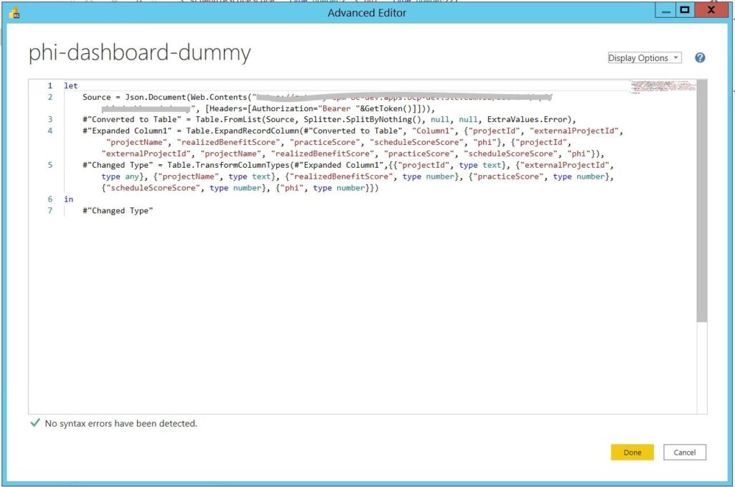This screenshot has width=735, height=487.
Task: Click the Power BI icon in title bar
Action: pyautogui.click(x=14, y=13)
